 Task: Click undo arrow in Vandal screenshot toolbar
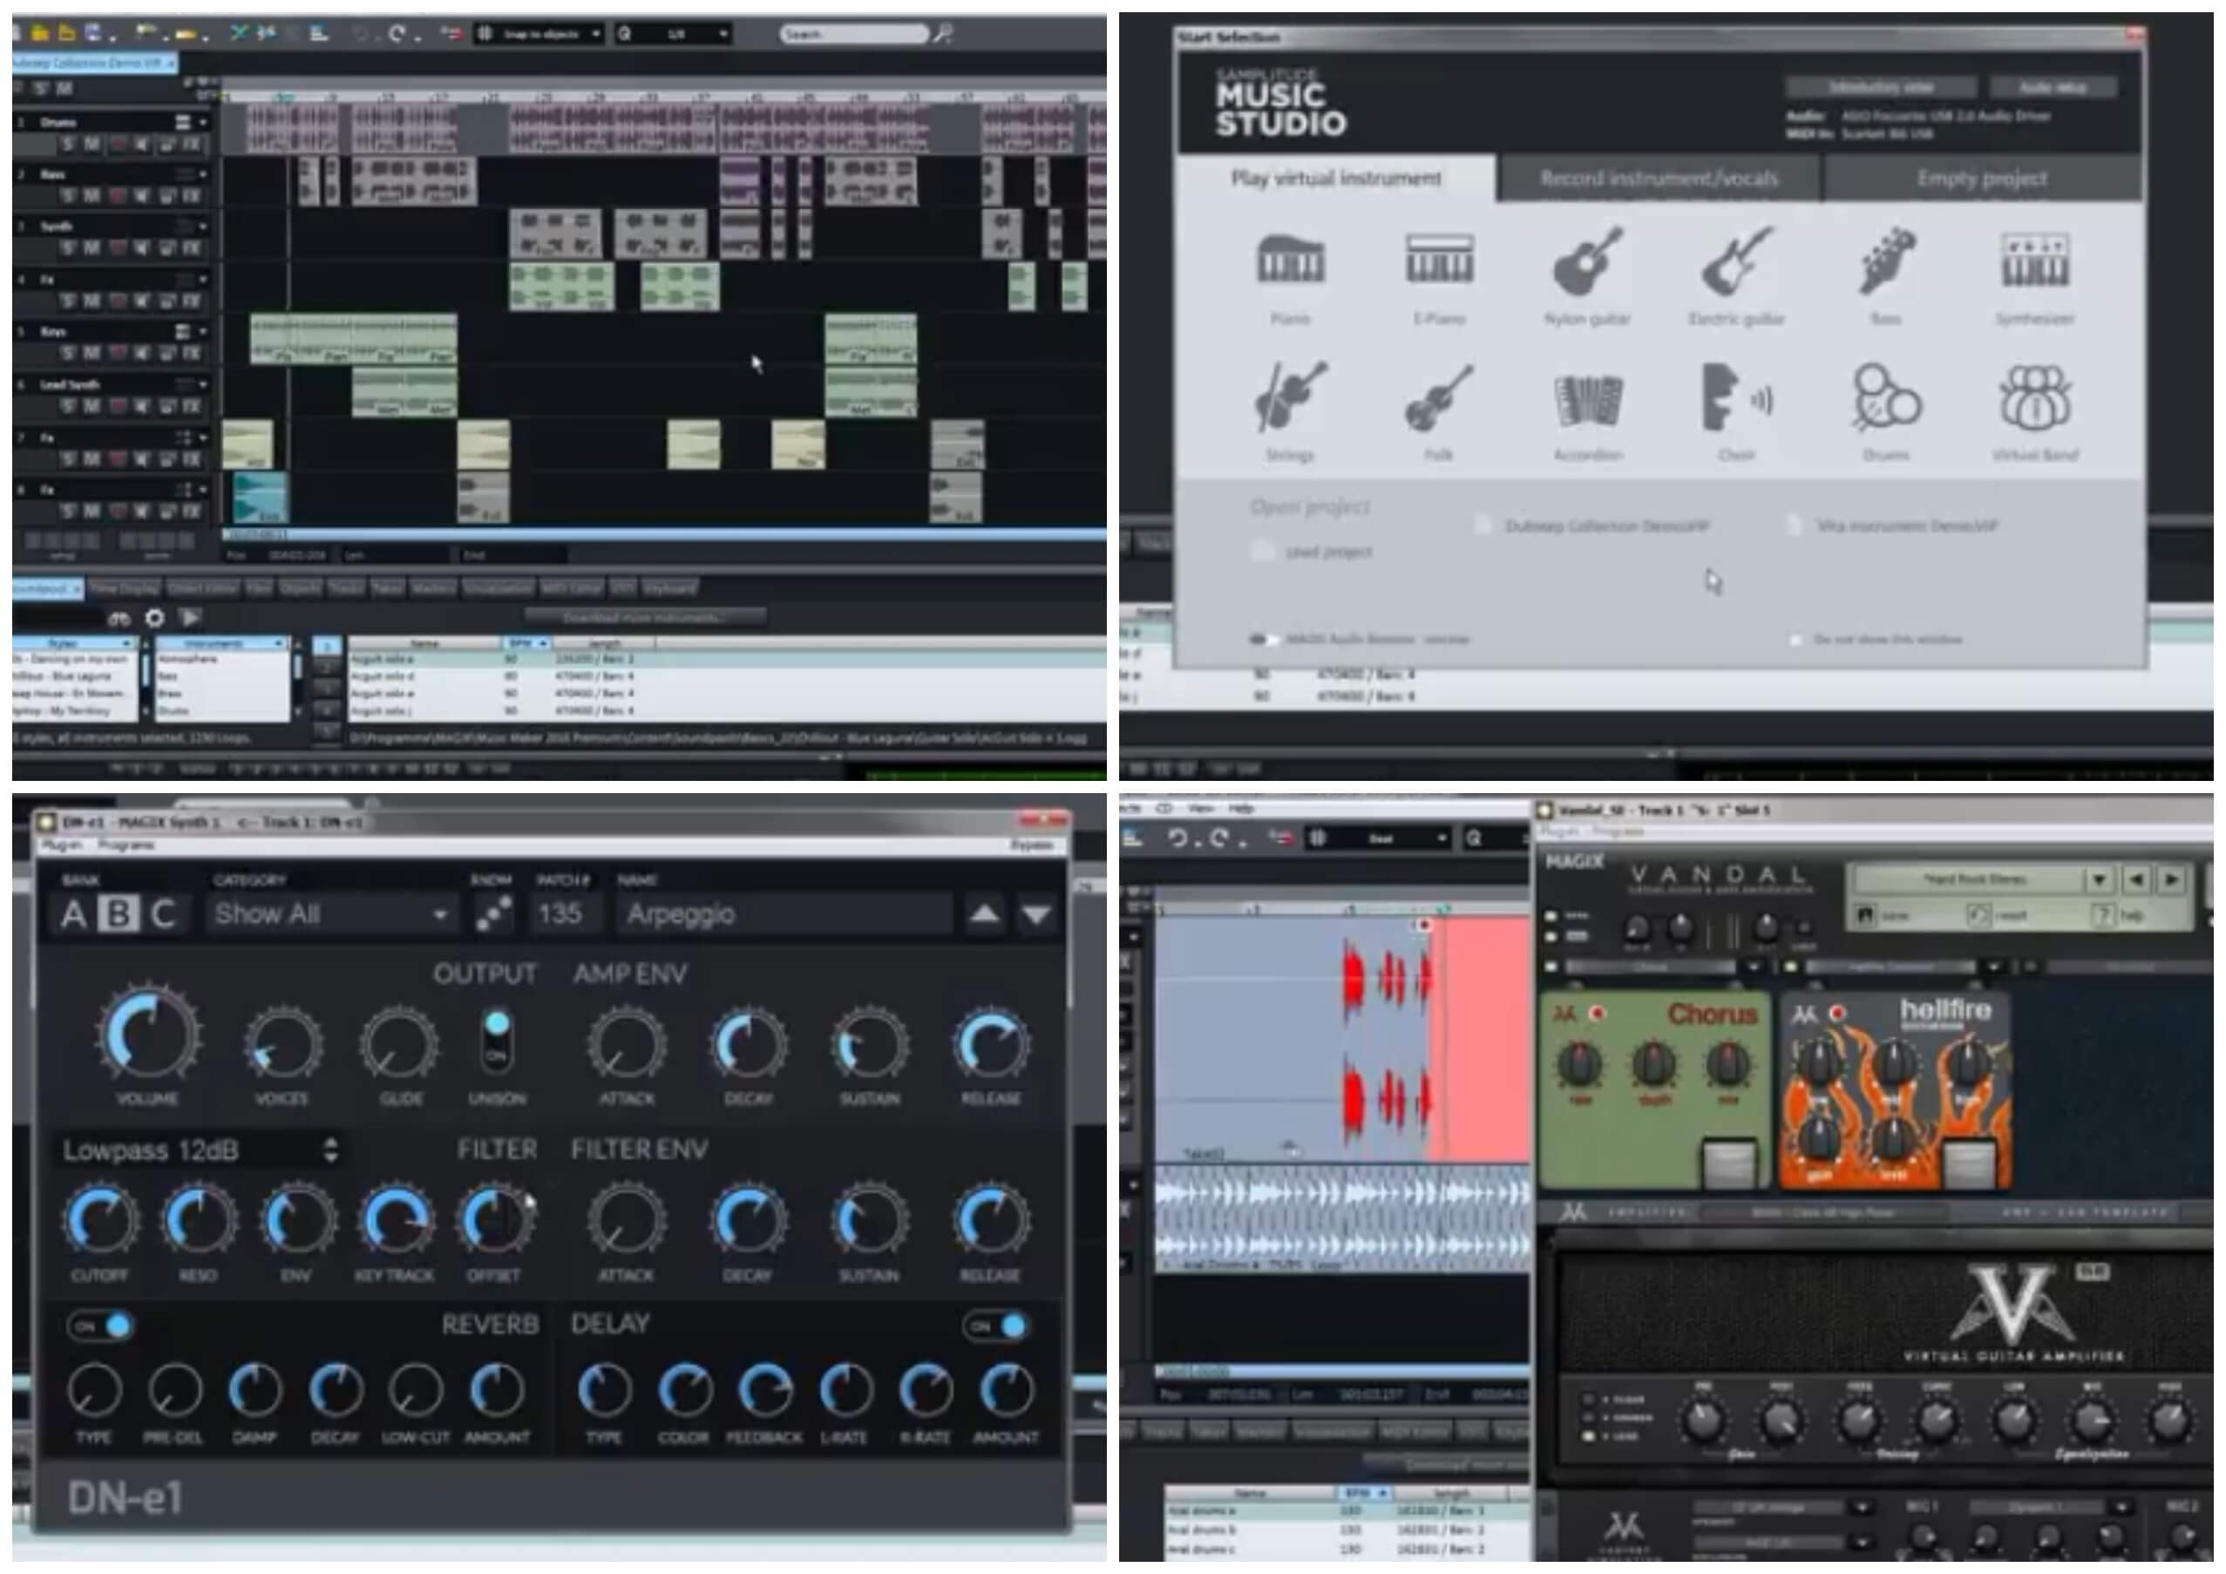coord(1177,838)
